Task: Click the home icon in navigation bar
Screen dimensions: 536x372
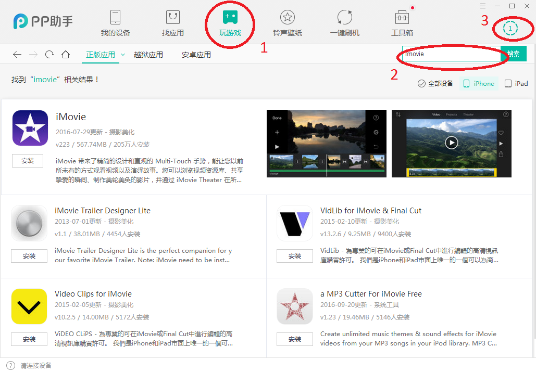Action: tap(66, 55)
